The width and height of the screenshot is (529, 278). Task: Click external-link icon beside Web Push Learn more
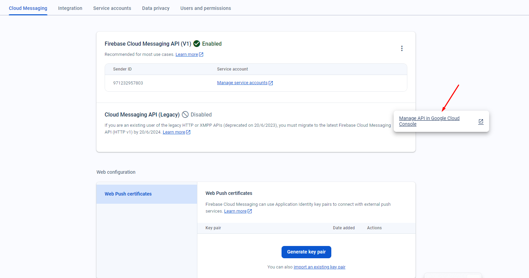click(x=250, y=211)
